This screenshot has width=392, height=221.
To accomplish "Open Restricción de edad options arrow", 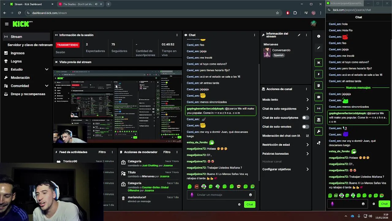I will (x=307, y=145).
